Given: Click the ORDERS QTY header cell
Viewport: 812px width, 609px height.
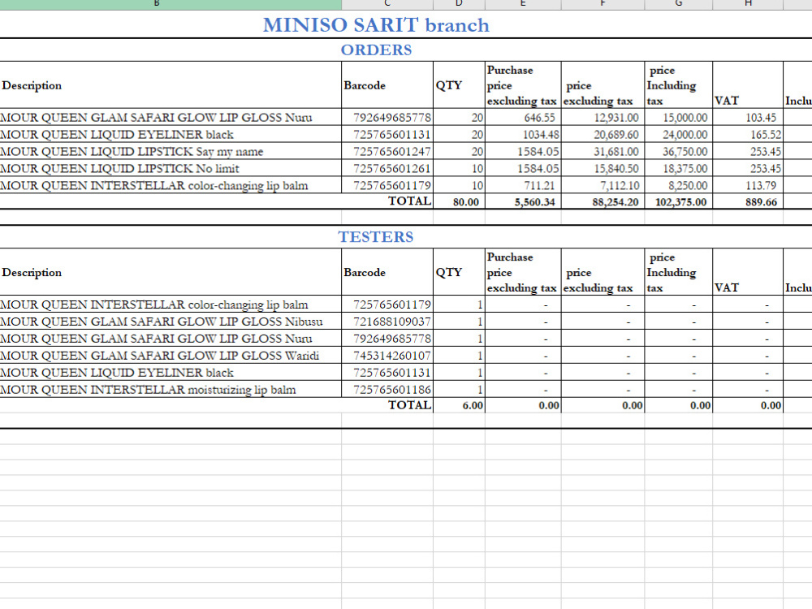Looking at the screenshot, I should click(x=459, y=85).
